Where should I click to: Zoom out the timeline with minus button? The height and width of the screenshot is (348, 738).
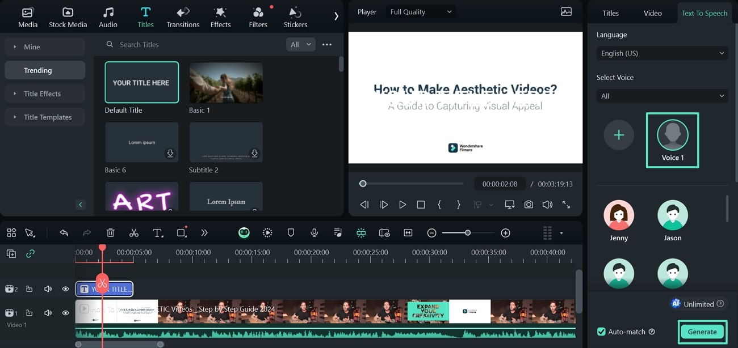click(x=431, y=233)
